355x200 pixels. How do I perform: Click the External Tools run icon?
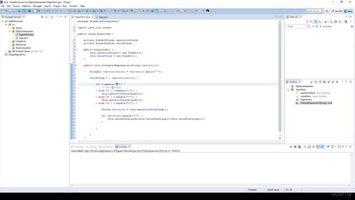(101, 11)
